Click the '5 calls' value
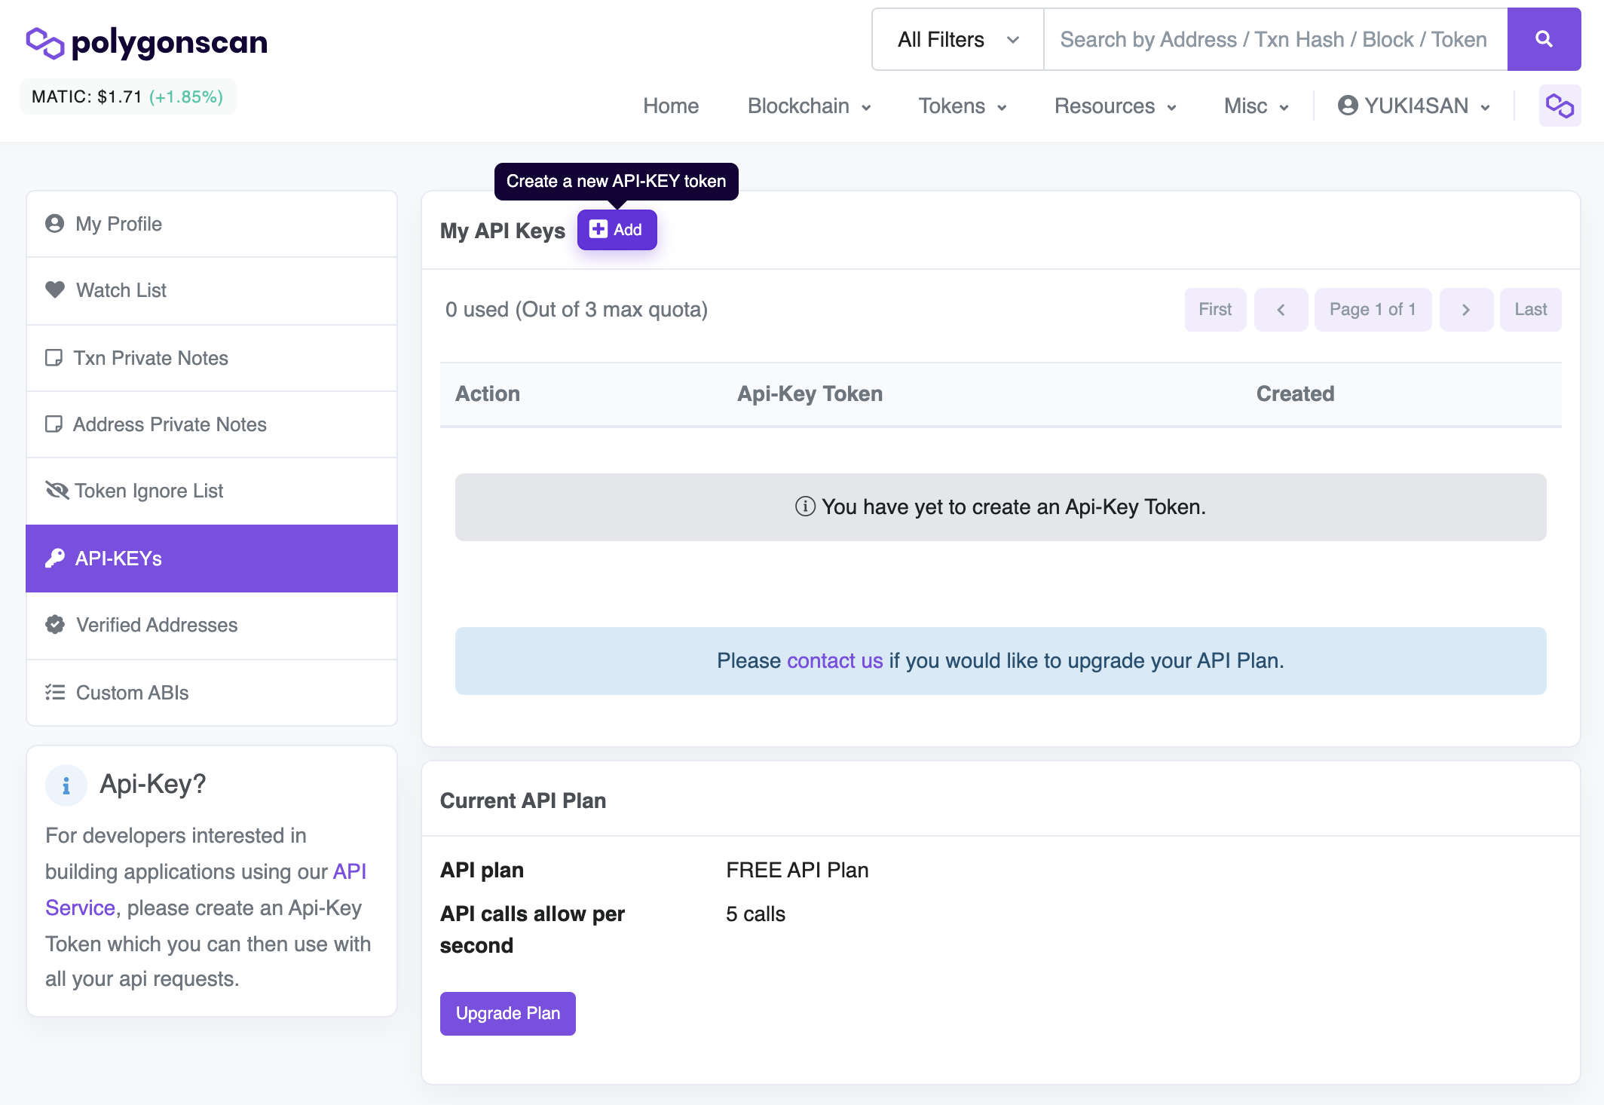 755,914
